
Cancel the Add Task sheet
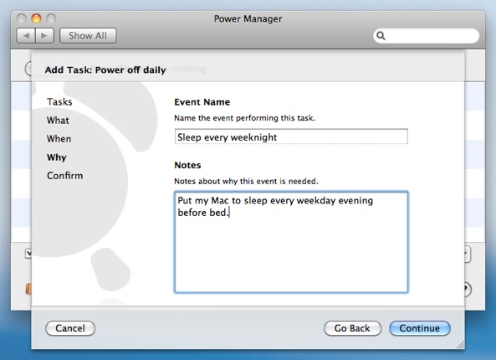(70, 328)
